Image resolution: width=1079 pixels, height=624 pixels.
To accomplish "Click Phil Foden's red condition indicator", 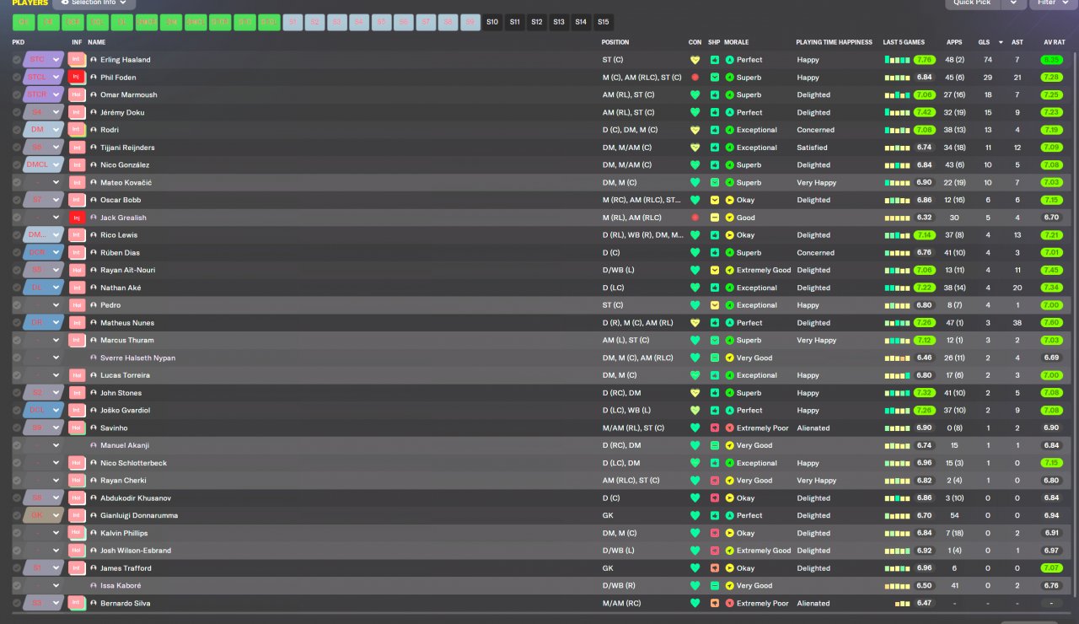I will point(695,78).
